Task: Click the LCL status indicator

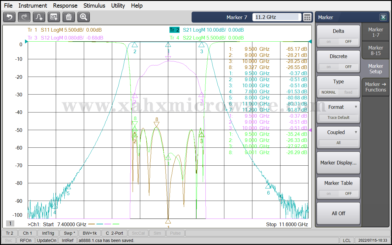Action: (347, 240)
